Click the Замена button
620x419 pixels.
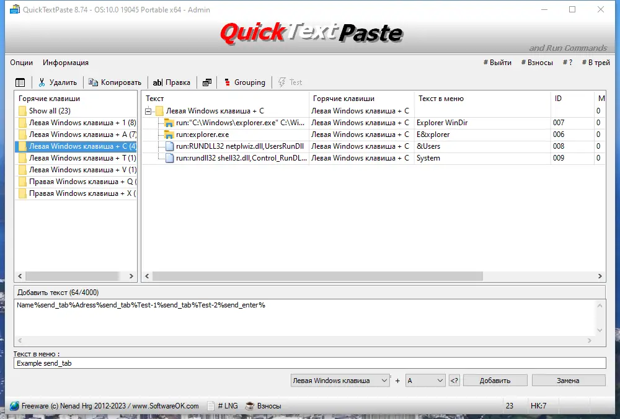coord(568,381)
